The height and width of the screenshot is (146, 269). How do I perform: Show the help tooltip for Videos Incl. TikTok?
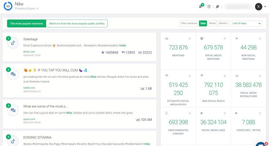260,113
